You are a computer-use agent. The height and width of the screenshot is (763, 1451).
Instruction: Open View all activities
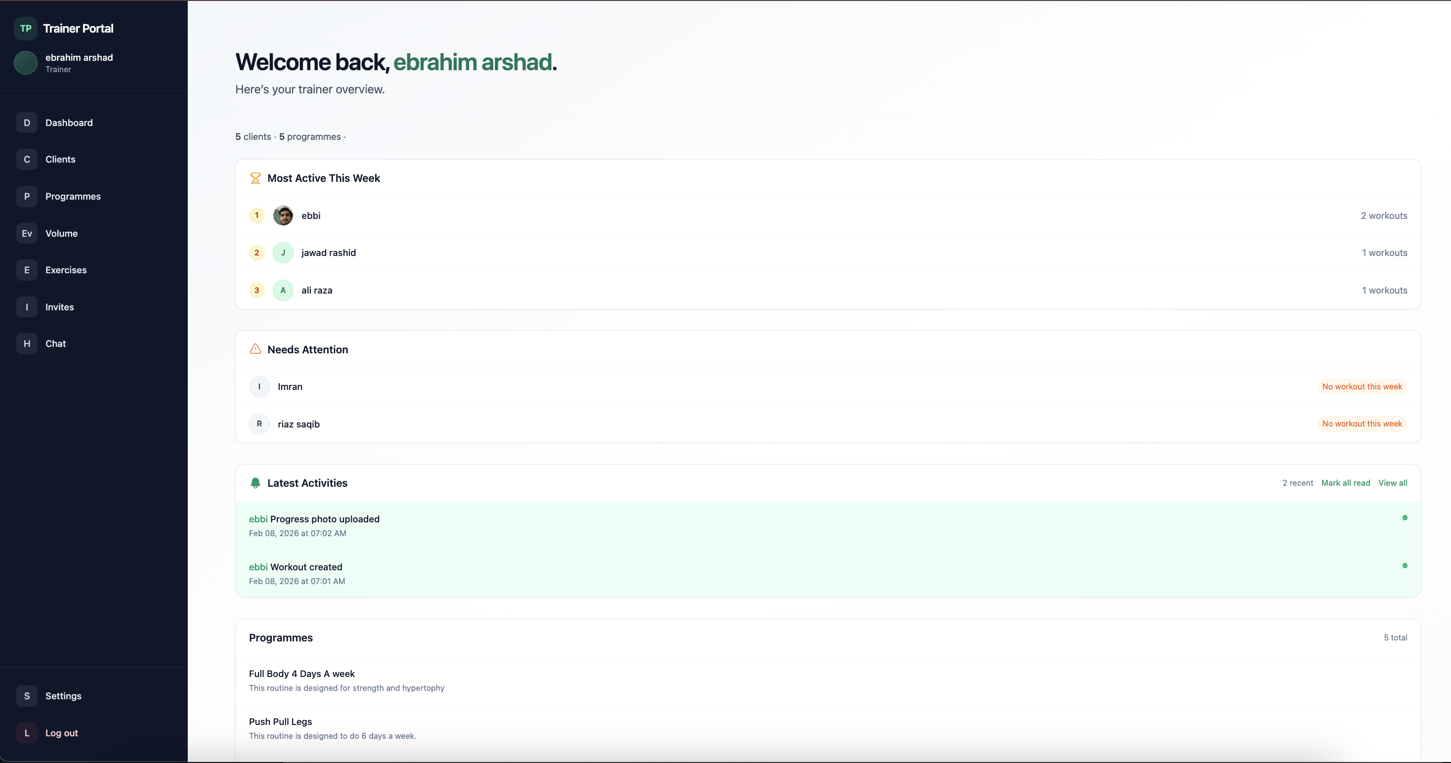click(x=1392, y=483)
